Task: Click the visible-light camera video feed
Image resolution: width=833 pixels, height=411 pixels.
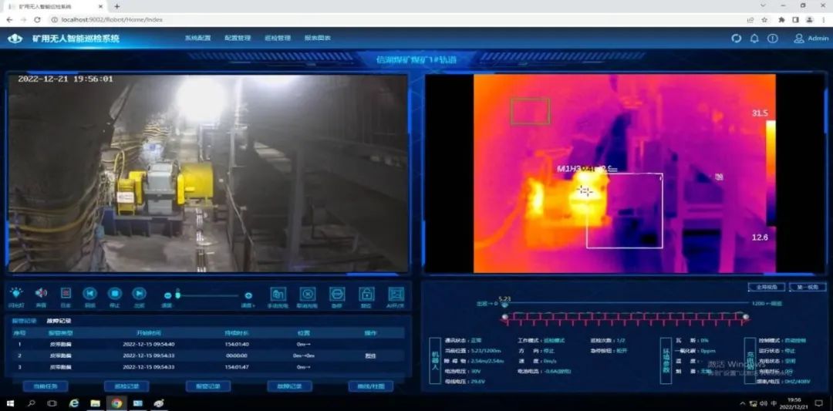Action: coord(208,173)
